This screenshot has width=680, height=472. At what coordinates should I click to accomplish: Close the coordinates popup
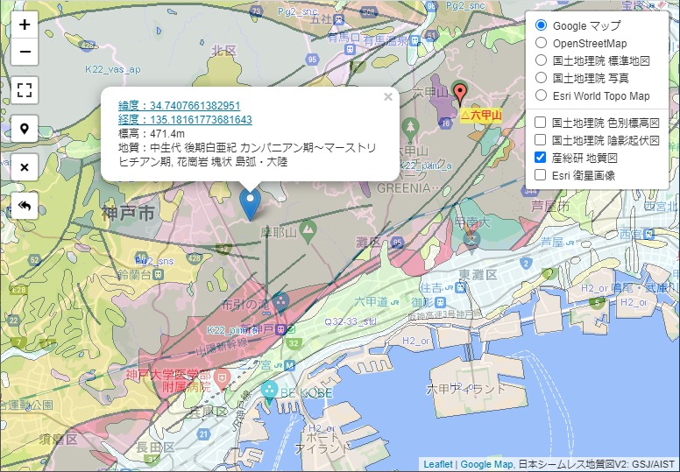pyautogui.click(x=388, y=97)
